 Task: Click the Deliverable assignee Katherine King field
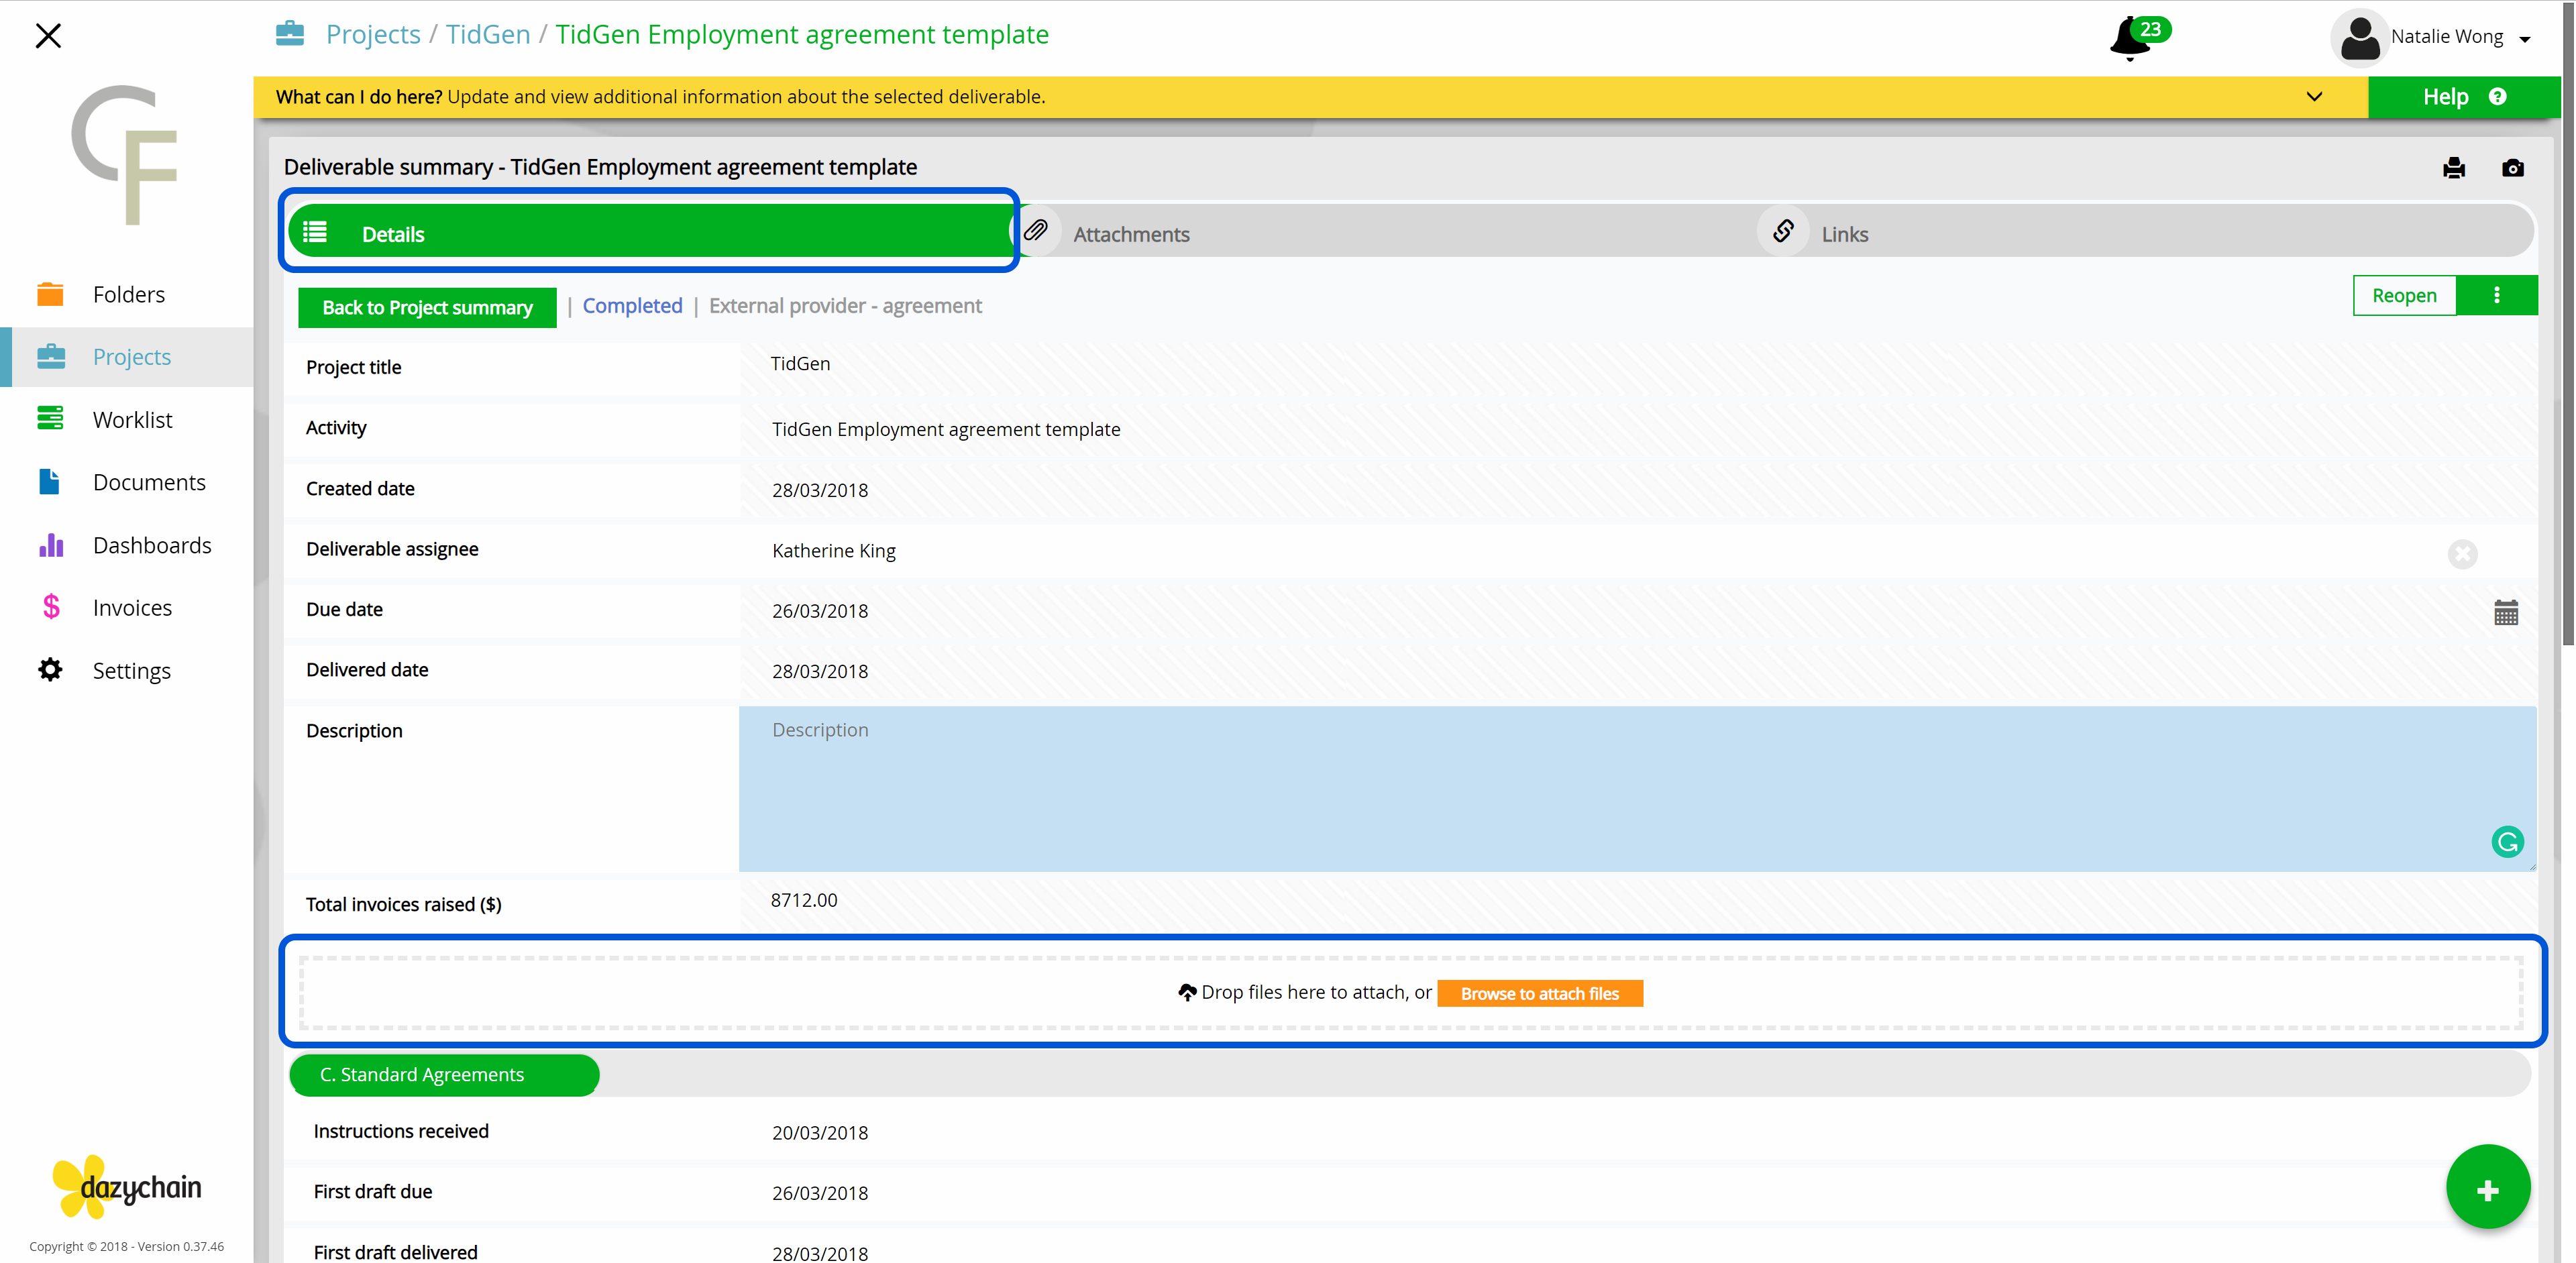click(1637, 550)
